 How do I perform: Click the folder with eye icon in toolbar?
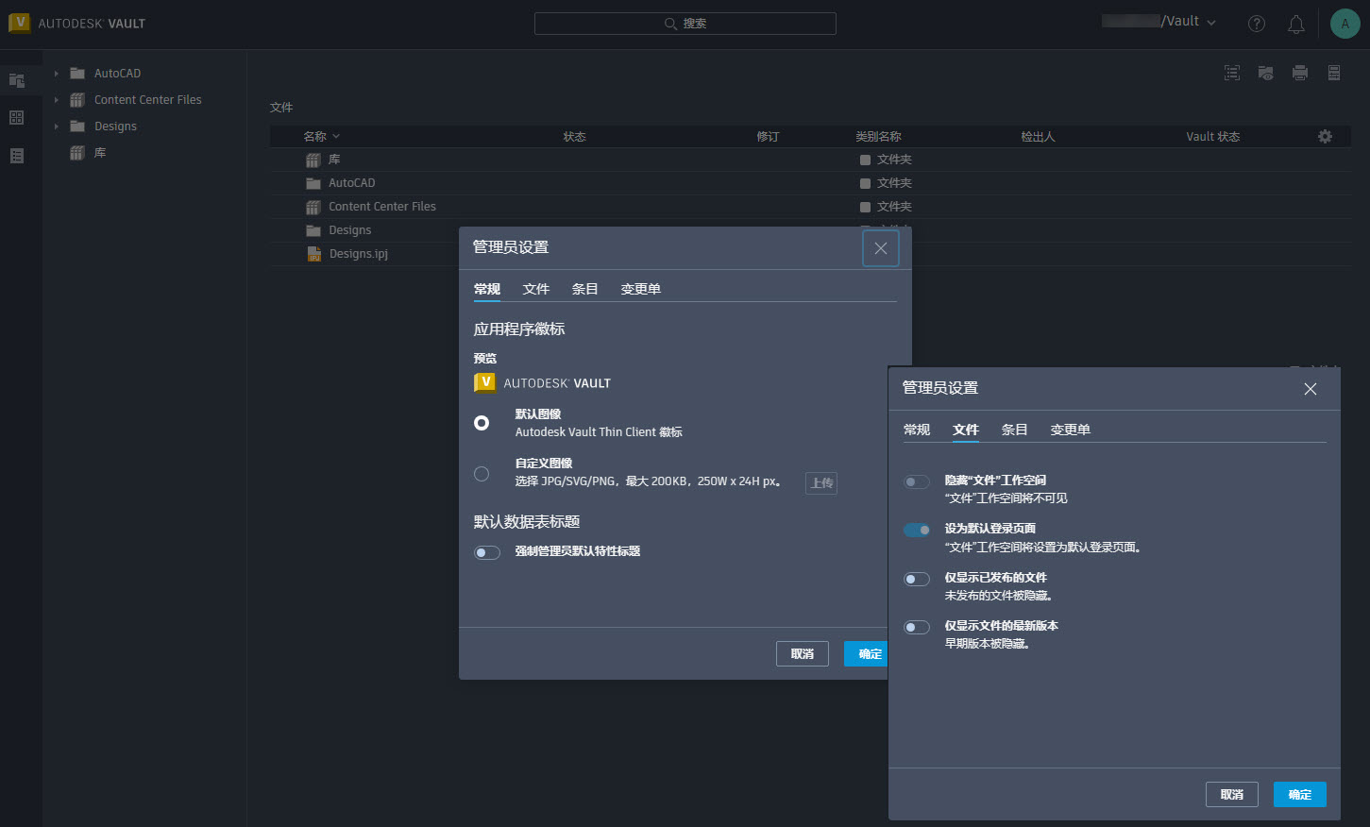click(1266, 73)
